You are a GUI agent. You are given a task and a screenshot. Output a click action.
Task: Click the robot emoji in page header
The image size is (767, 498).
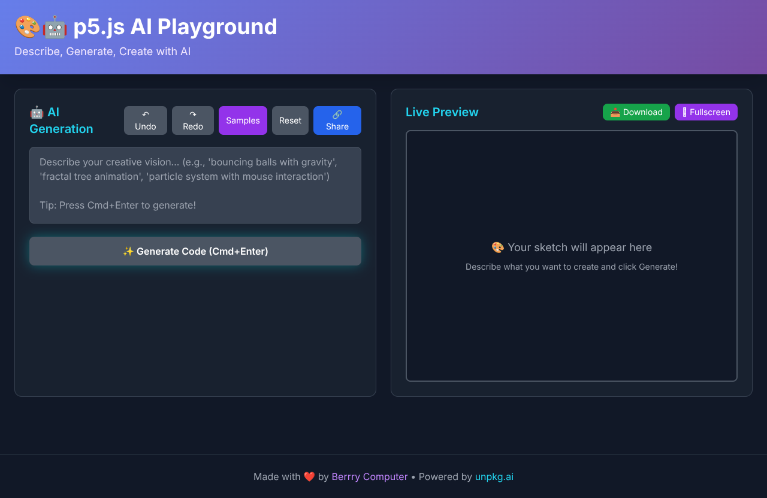(55, 27)
